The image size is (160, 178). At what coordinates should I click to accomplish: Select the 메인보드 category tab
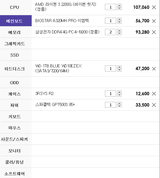(16, 21)
